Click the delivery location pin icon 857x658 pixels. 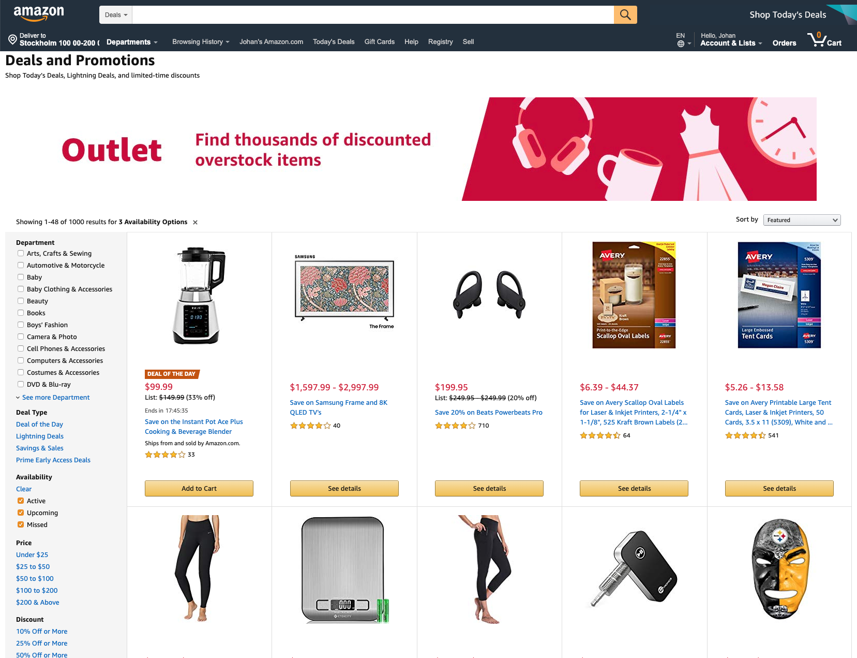[x=12, y=39]
